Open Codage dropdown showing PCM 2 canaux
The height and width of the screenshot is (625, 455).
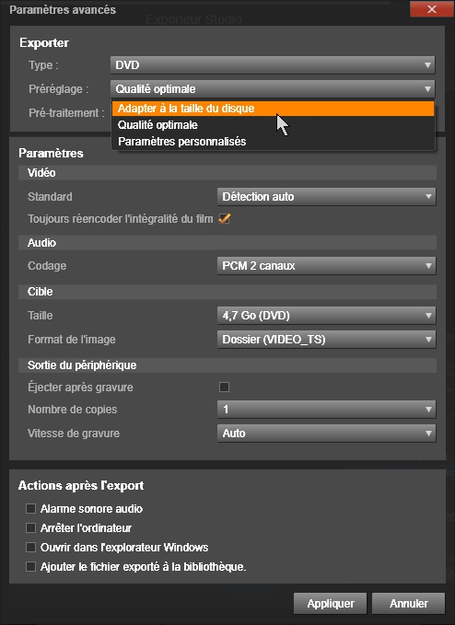tap(327, 266)
